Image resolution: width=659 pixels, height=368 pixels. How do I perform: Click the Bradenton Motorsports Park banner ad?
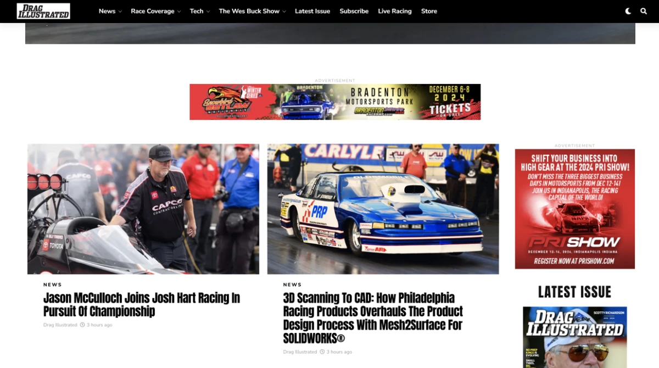[x=335, y=102]
